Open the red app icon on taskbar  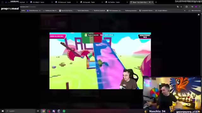[49, 111]
